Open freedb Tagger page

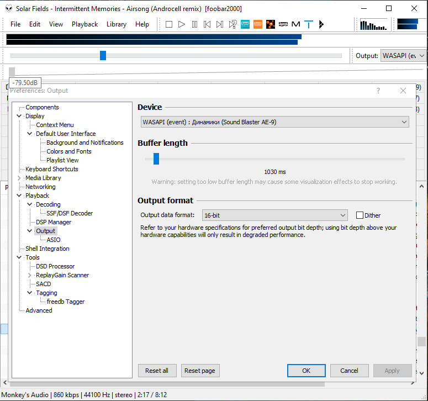66,302
